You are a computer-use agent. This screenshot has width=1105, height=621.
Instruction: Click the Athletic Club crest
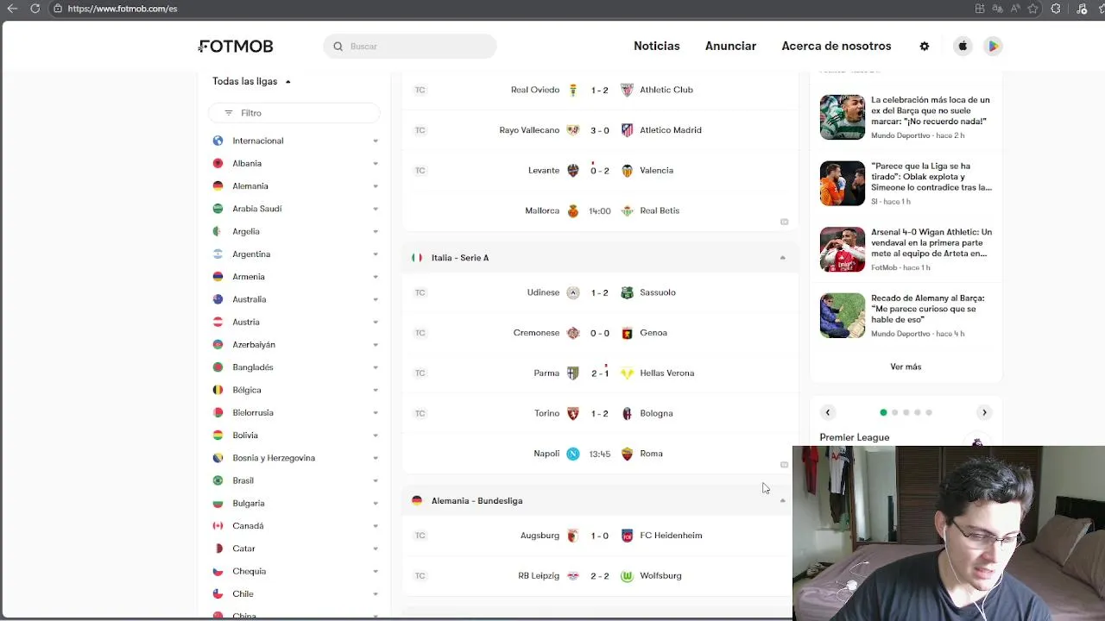[627, 90]
